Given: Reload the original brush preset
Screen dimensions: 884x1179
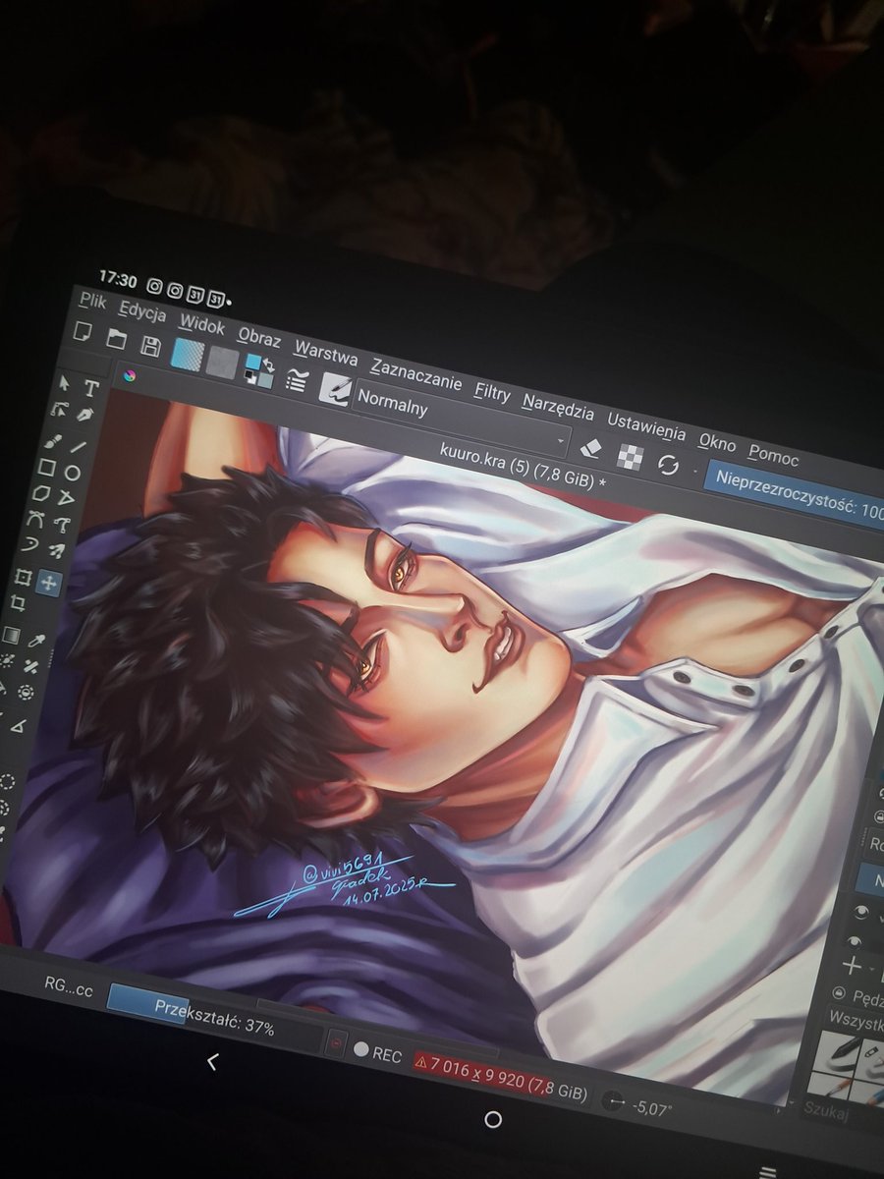Looking at the screenshot, I should point(669,465).
